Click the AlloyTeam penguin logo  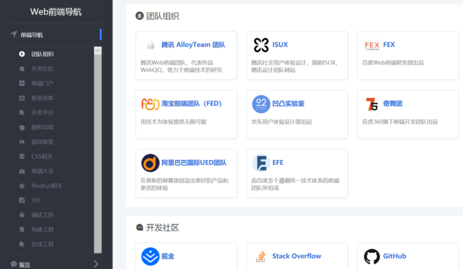pyautogui.click(x=150, y=45)
